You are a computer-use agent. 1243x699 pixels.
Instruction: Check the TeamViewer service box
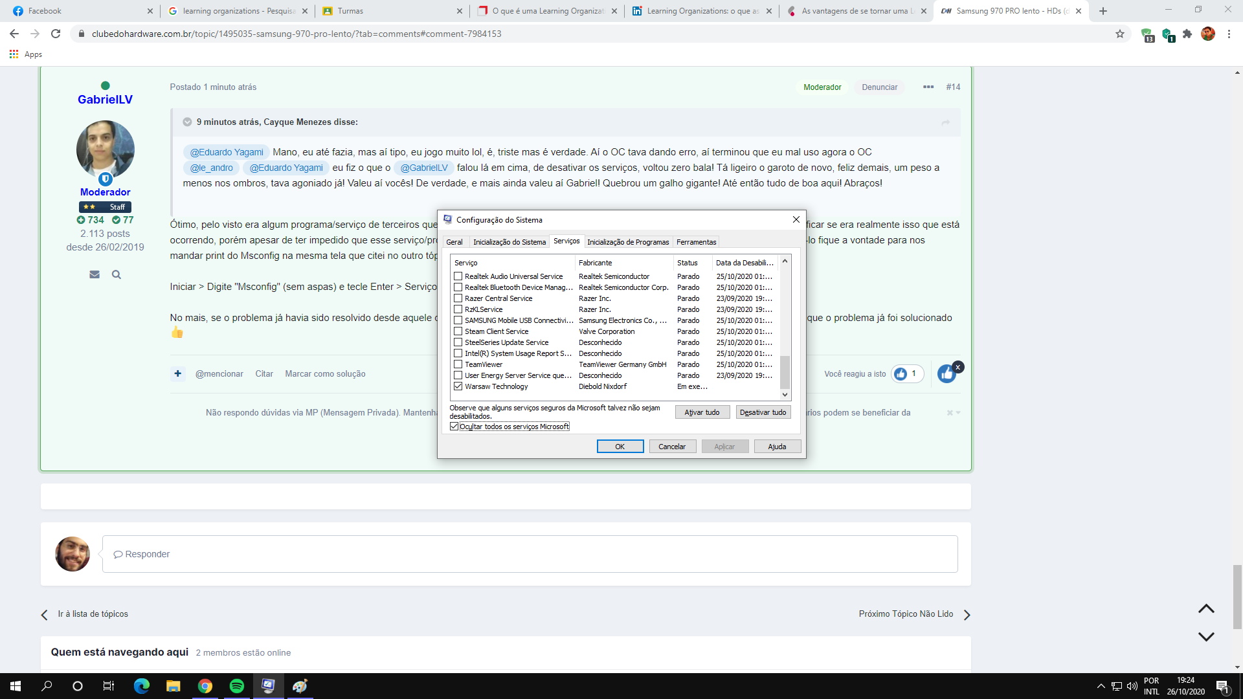click(x=458, y=364)
